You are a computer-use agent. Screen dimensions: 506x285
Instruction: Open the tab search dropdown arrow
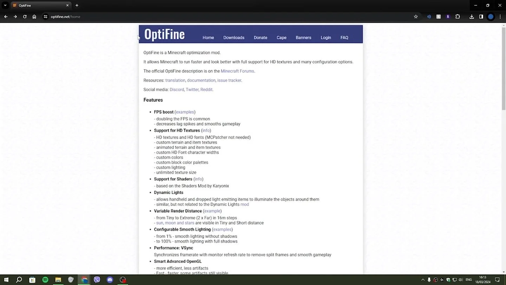[5, 5]
